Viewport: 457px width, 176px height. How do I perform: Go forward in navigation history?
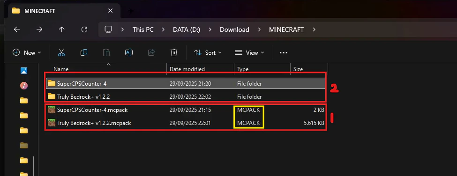pyautogui.click(x=39, y=29)
